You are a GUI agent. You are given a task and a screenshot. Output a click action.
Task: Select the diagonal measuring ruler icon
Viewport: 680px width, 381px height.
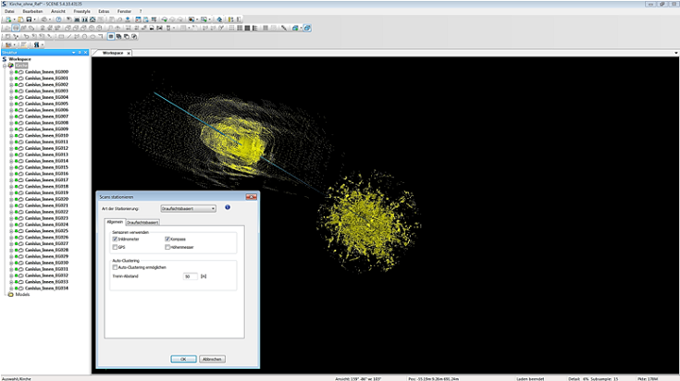[284, 28]
